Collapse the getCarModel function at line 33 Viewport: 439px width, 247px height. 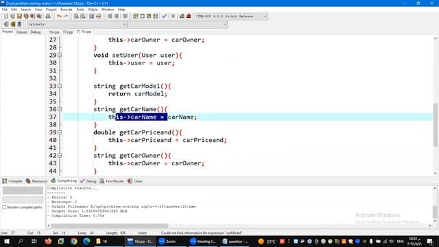[60, 86]
